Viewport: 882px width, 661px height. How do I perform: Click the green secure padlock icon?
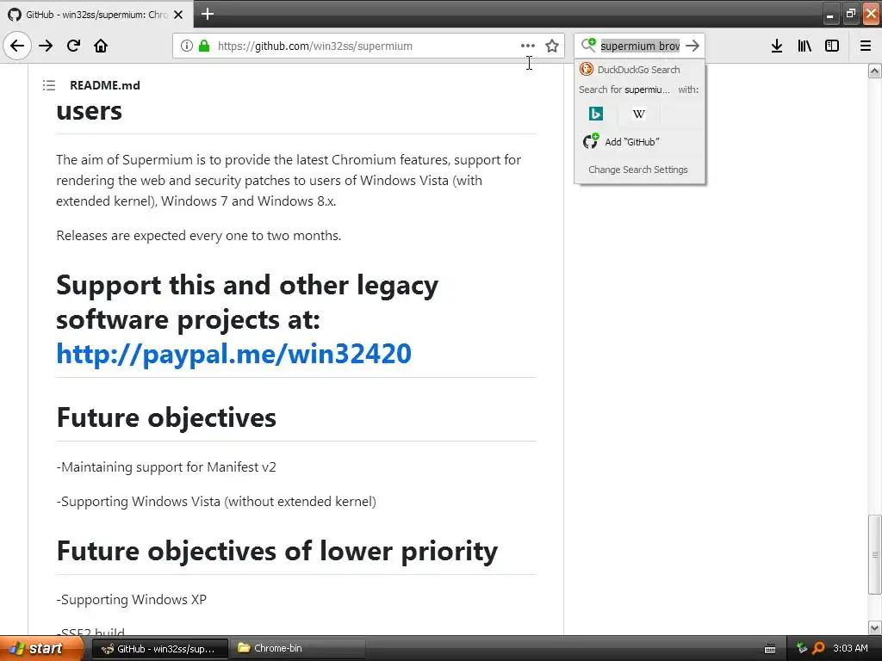204,46
